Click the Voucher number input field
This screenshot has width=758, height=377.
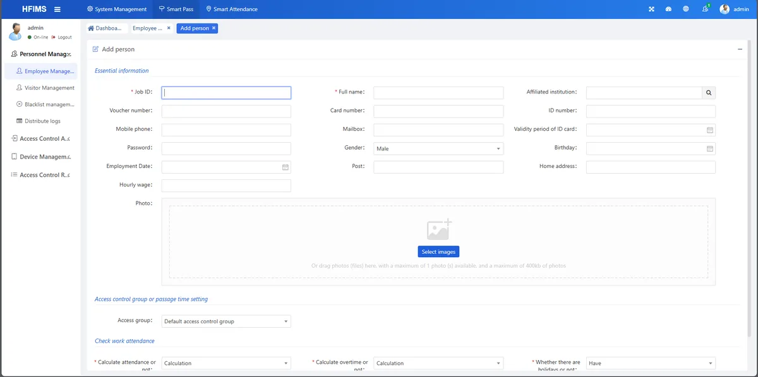pos(226,111)
